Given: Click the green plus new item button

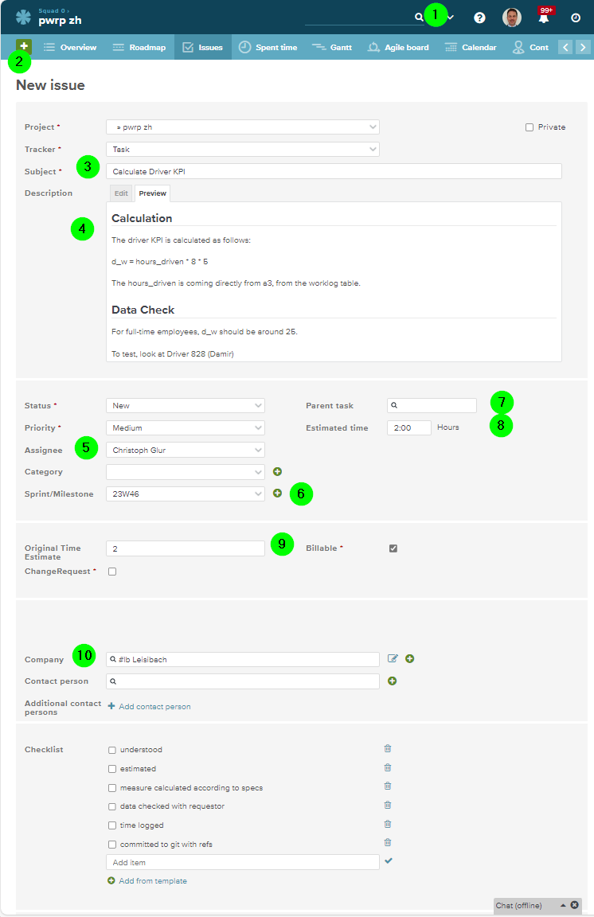Looking at the screenshot, I should coord(24,46).
